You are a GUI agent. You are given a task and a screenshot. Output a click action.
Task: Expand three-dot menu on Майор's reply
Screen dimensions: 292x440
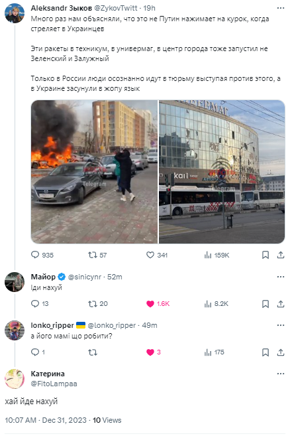(x=281, y=277)
